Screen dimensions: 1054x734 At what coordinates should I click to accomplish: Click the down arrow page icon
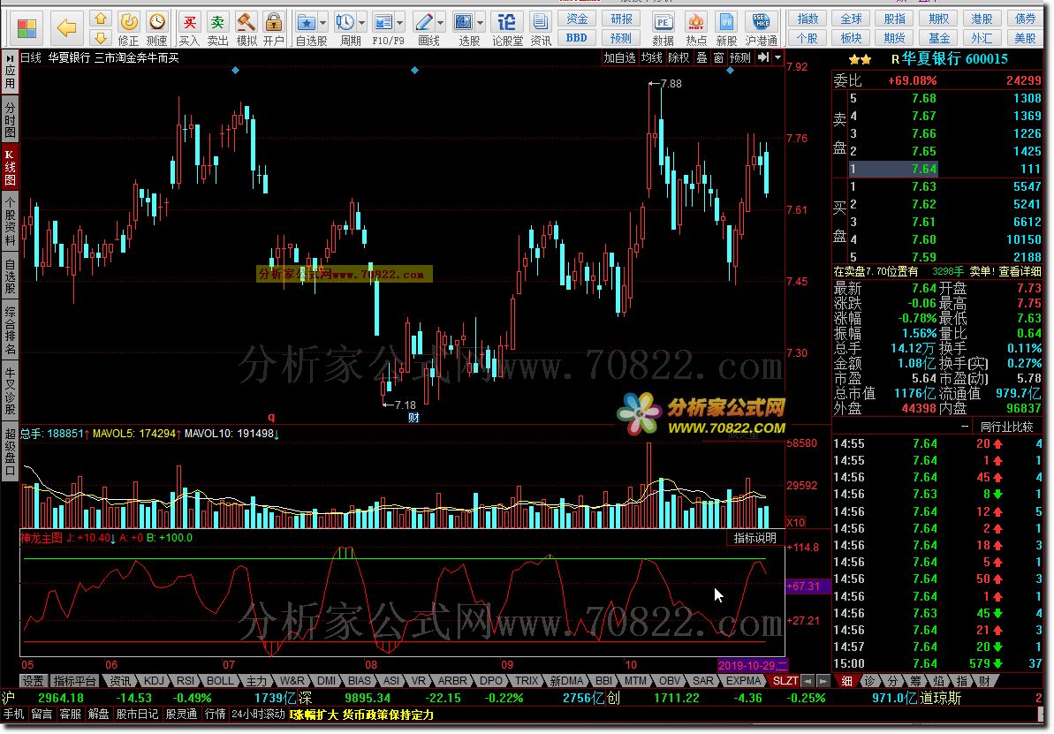click(100, 38)
